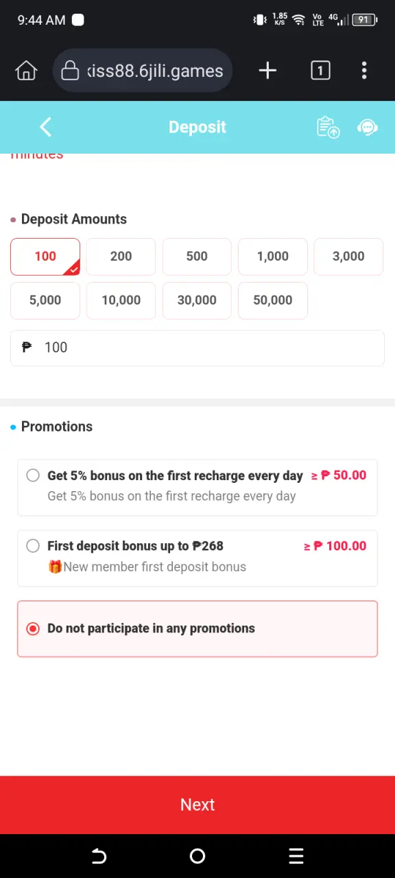
Task: Select the 50,000 deposit amount
Action: (x=273, y=300)
